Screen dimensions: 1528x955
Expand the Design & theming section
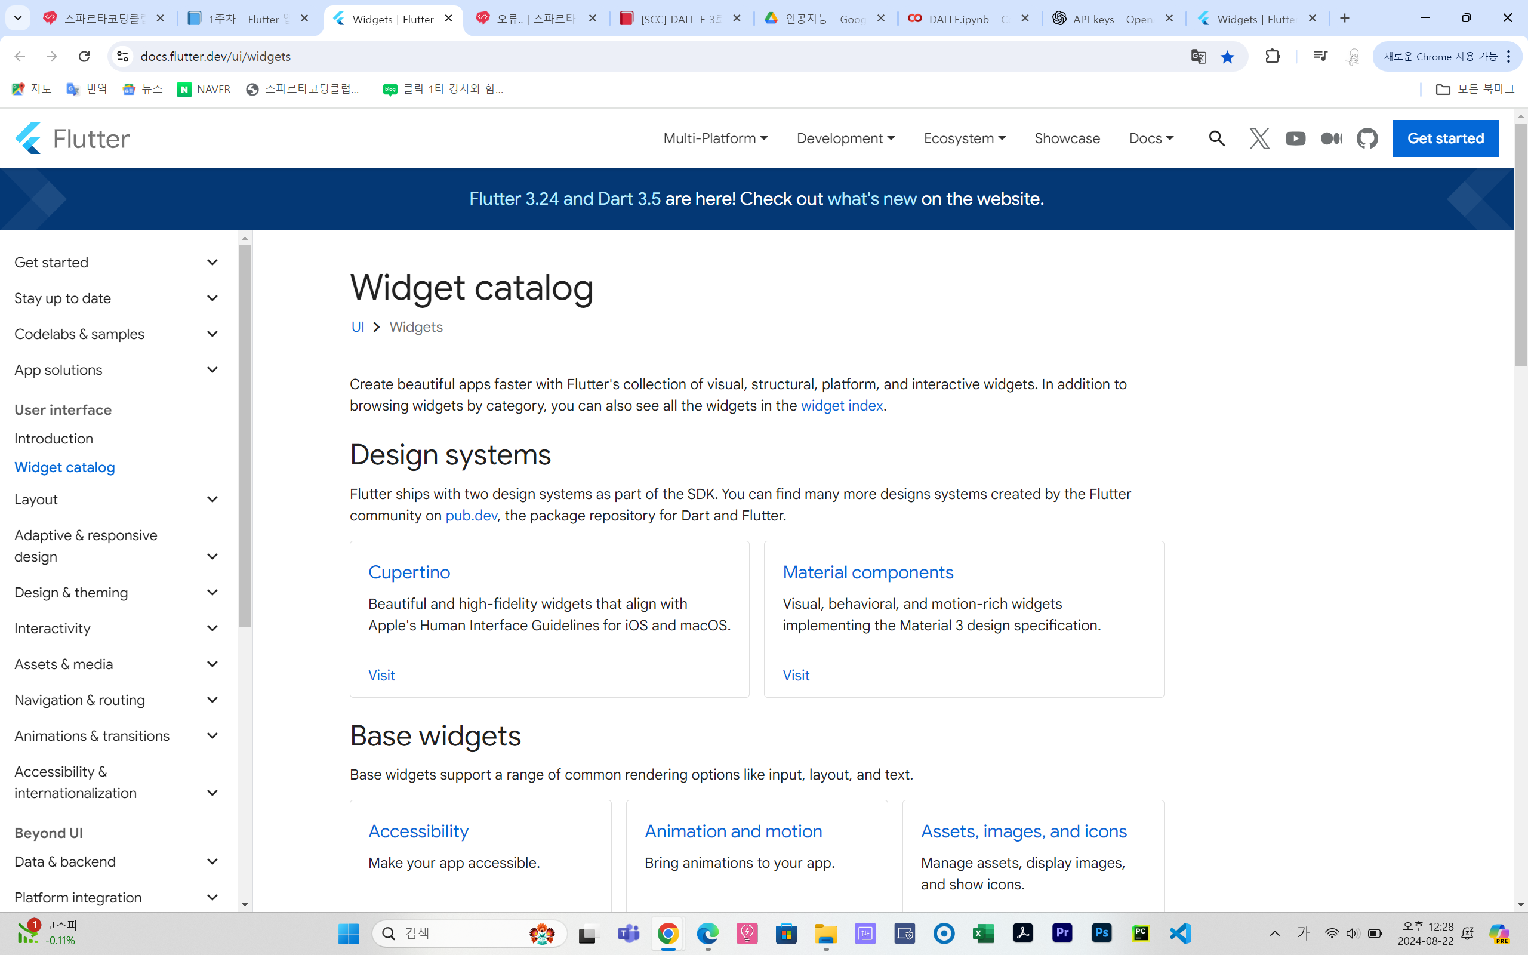[x=118, y=593]
